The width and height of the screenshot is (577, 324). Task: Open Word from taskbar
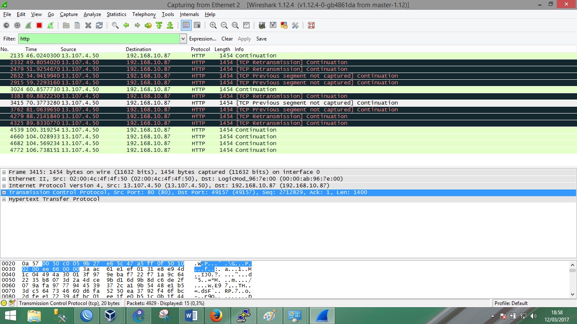[191, 316]
